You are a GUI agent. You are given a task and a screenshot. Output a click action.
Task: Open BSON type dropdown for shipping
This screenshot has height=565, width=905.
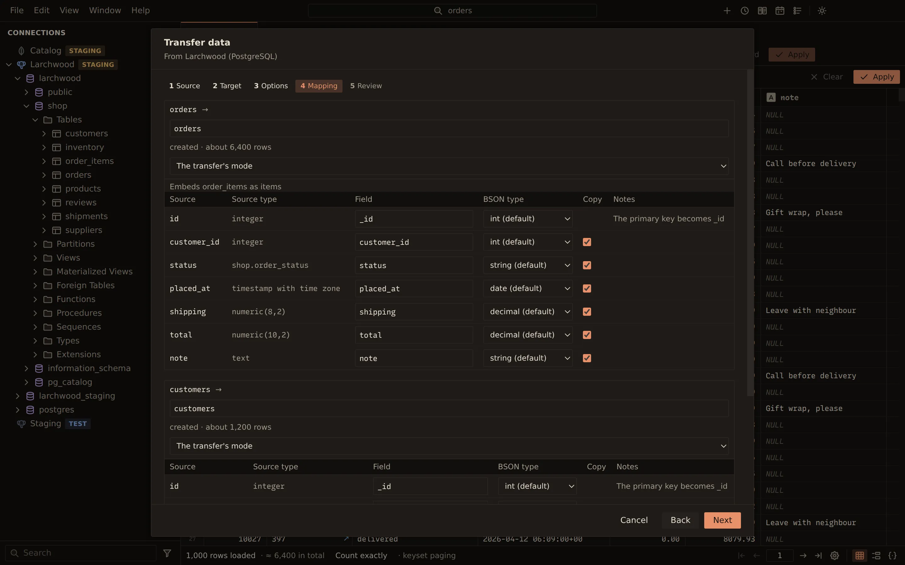pyautogui.click(x=528, y=312)
